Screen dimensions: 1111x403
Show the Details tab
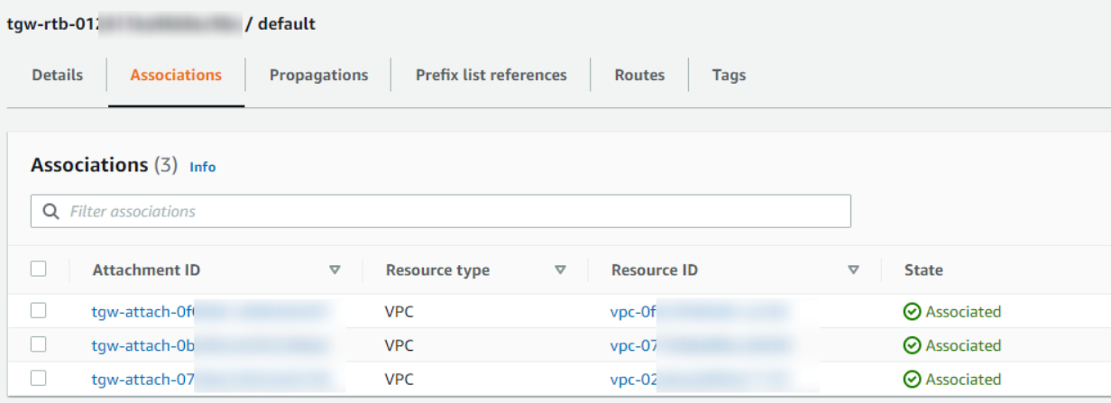click(x=57, y=76)
